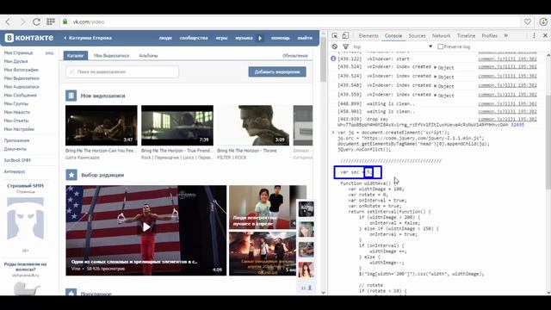
Task: Click the star icon beside Выбор редакции
Action: click(x=71, y=175)
